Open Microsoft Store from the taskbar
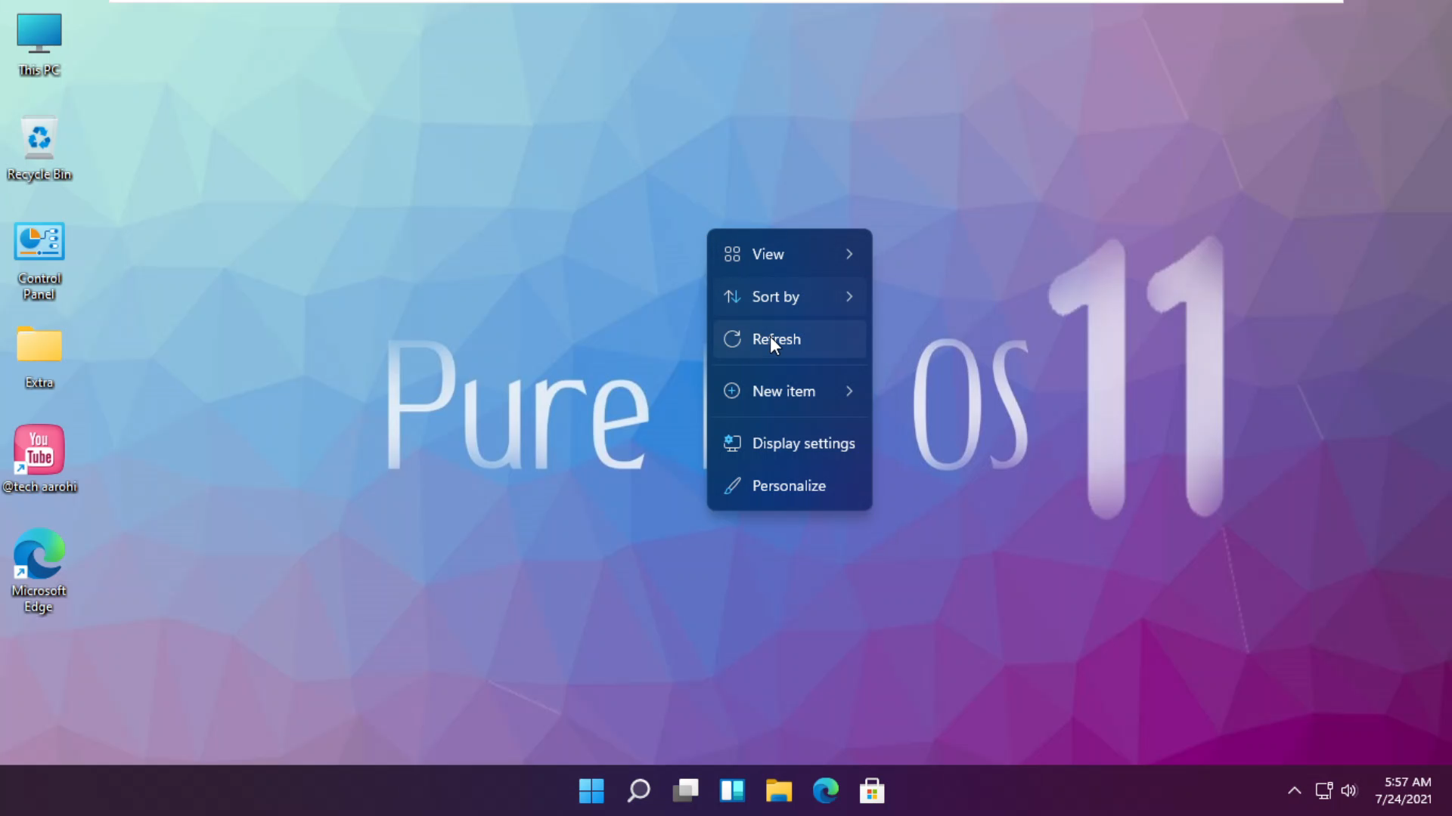The height and width of the screenshot is (816, 1452). click(872, 791)
